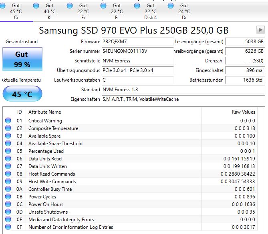Select drive C: tab at 45 °C
The height and width of the screenshot is (234, 268).
16,12
